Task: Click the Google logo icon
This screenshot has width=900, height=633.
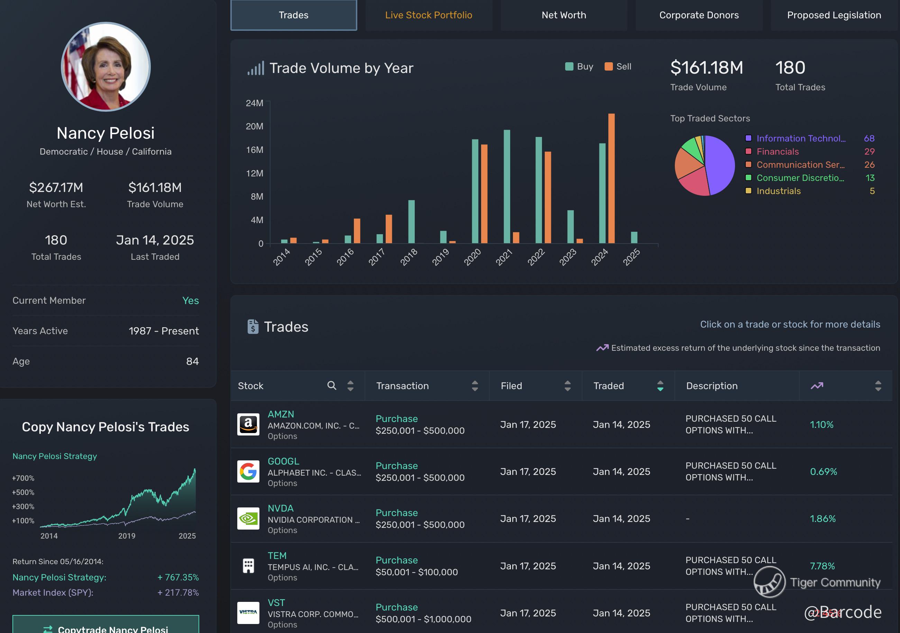Action: tap(248, 471)
